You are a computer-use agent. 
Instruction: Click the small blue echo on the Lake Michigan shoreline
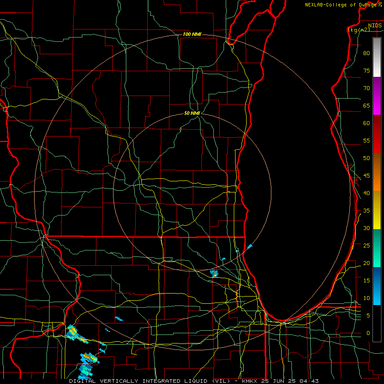click(250, 246)
